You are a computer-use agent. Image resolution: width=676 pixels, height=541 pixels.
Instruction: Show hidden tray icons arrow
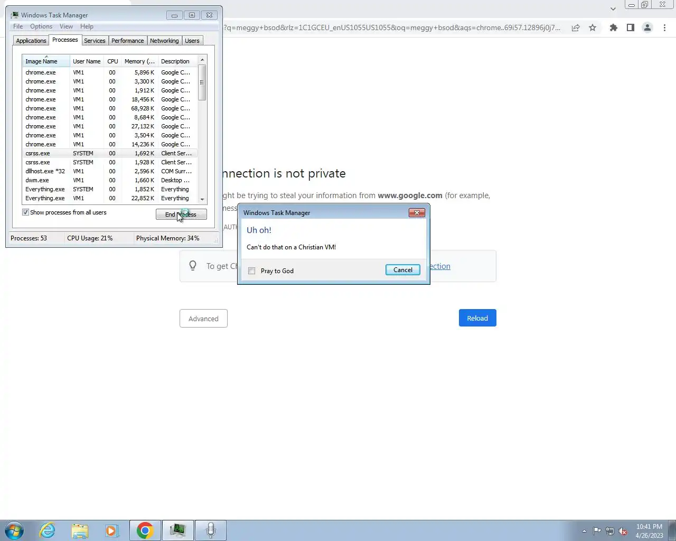(584, 531)
